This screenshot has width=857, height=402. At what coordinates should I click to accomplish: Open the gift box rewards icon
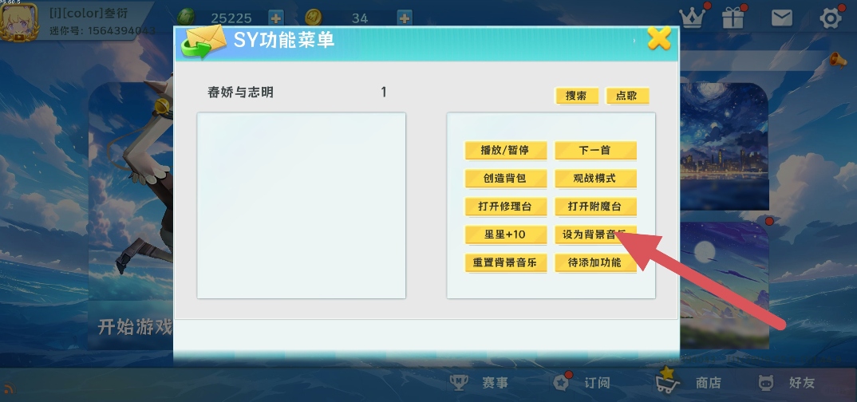click(733, 18)
